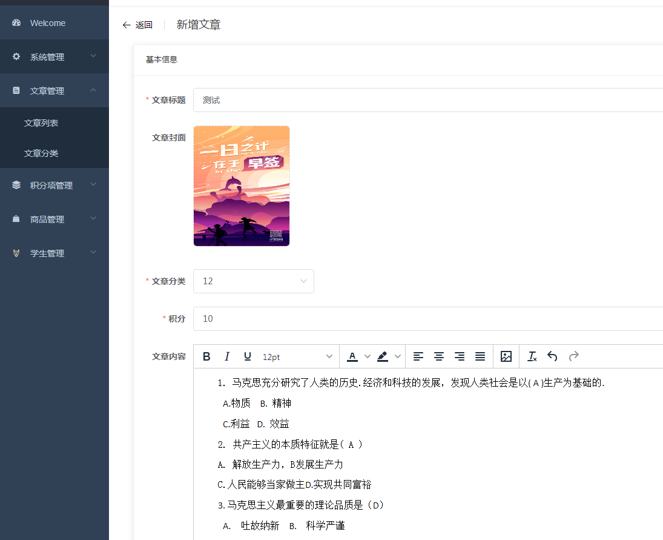Image resolution: width=663 pixels, height=540 pixels.
Task: Click the 积分项管理 layers icon
Action: [16, 185]
